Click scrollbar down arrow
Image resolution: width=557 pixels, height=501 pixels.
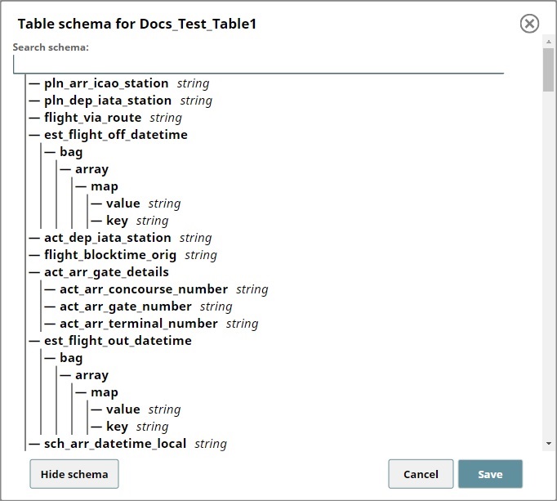click(548, 443)
